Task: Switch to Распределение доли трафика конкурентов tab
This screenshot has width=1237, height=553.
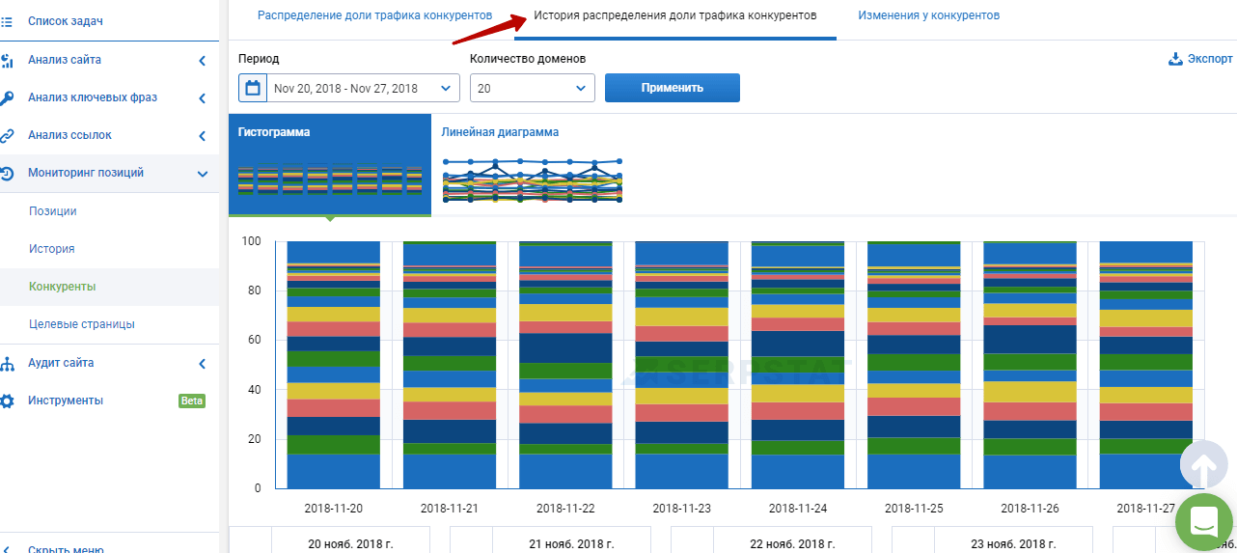Action: pyautogui.click(x=374, y=15)
